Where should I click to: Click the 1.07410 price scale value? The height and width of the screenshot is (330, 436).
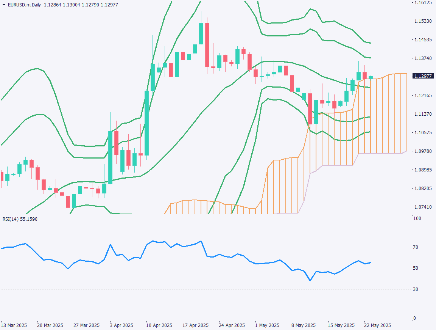(423, 207)
